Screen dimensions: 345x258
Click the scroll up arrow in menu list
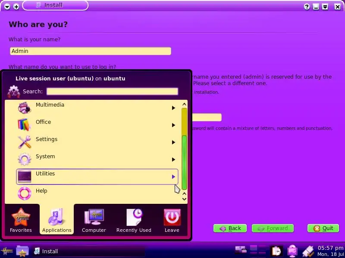185,104
